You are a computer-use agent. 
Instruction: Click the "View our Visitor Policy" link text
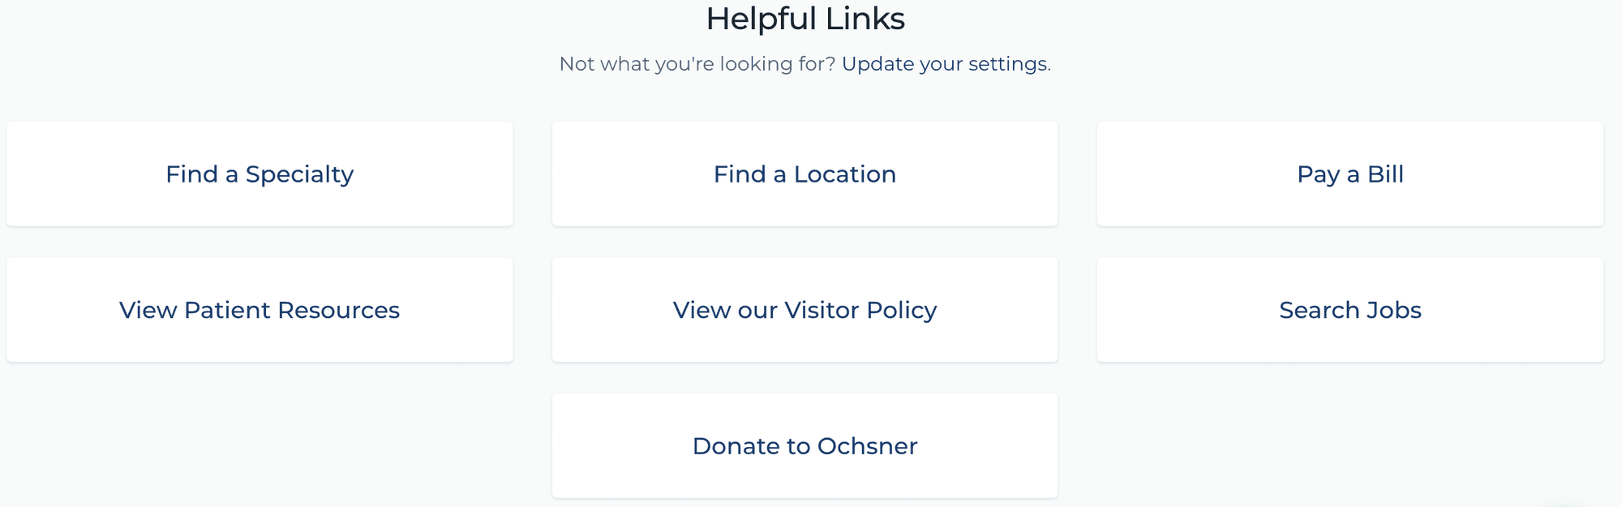[805, 311]
